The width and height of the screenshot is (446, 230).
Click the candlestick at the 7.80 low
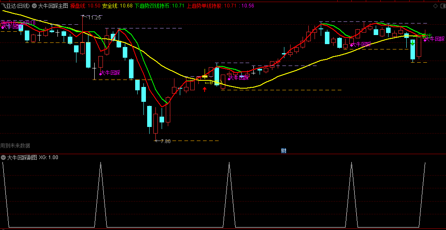pyautogui.click(x=155, y=123)
